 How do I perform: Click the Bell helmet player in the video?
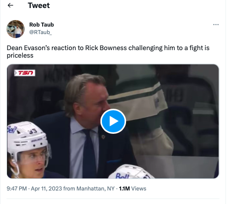coord(29,149)
